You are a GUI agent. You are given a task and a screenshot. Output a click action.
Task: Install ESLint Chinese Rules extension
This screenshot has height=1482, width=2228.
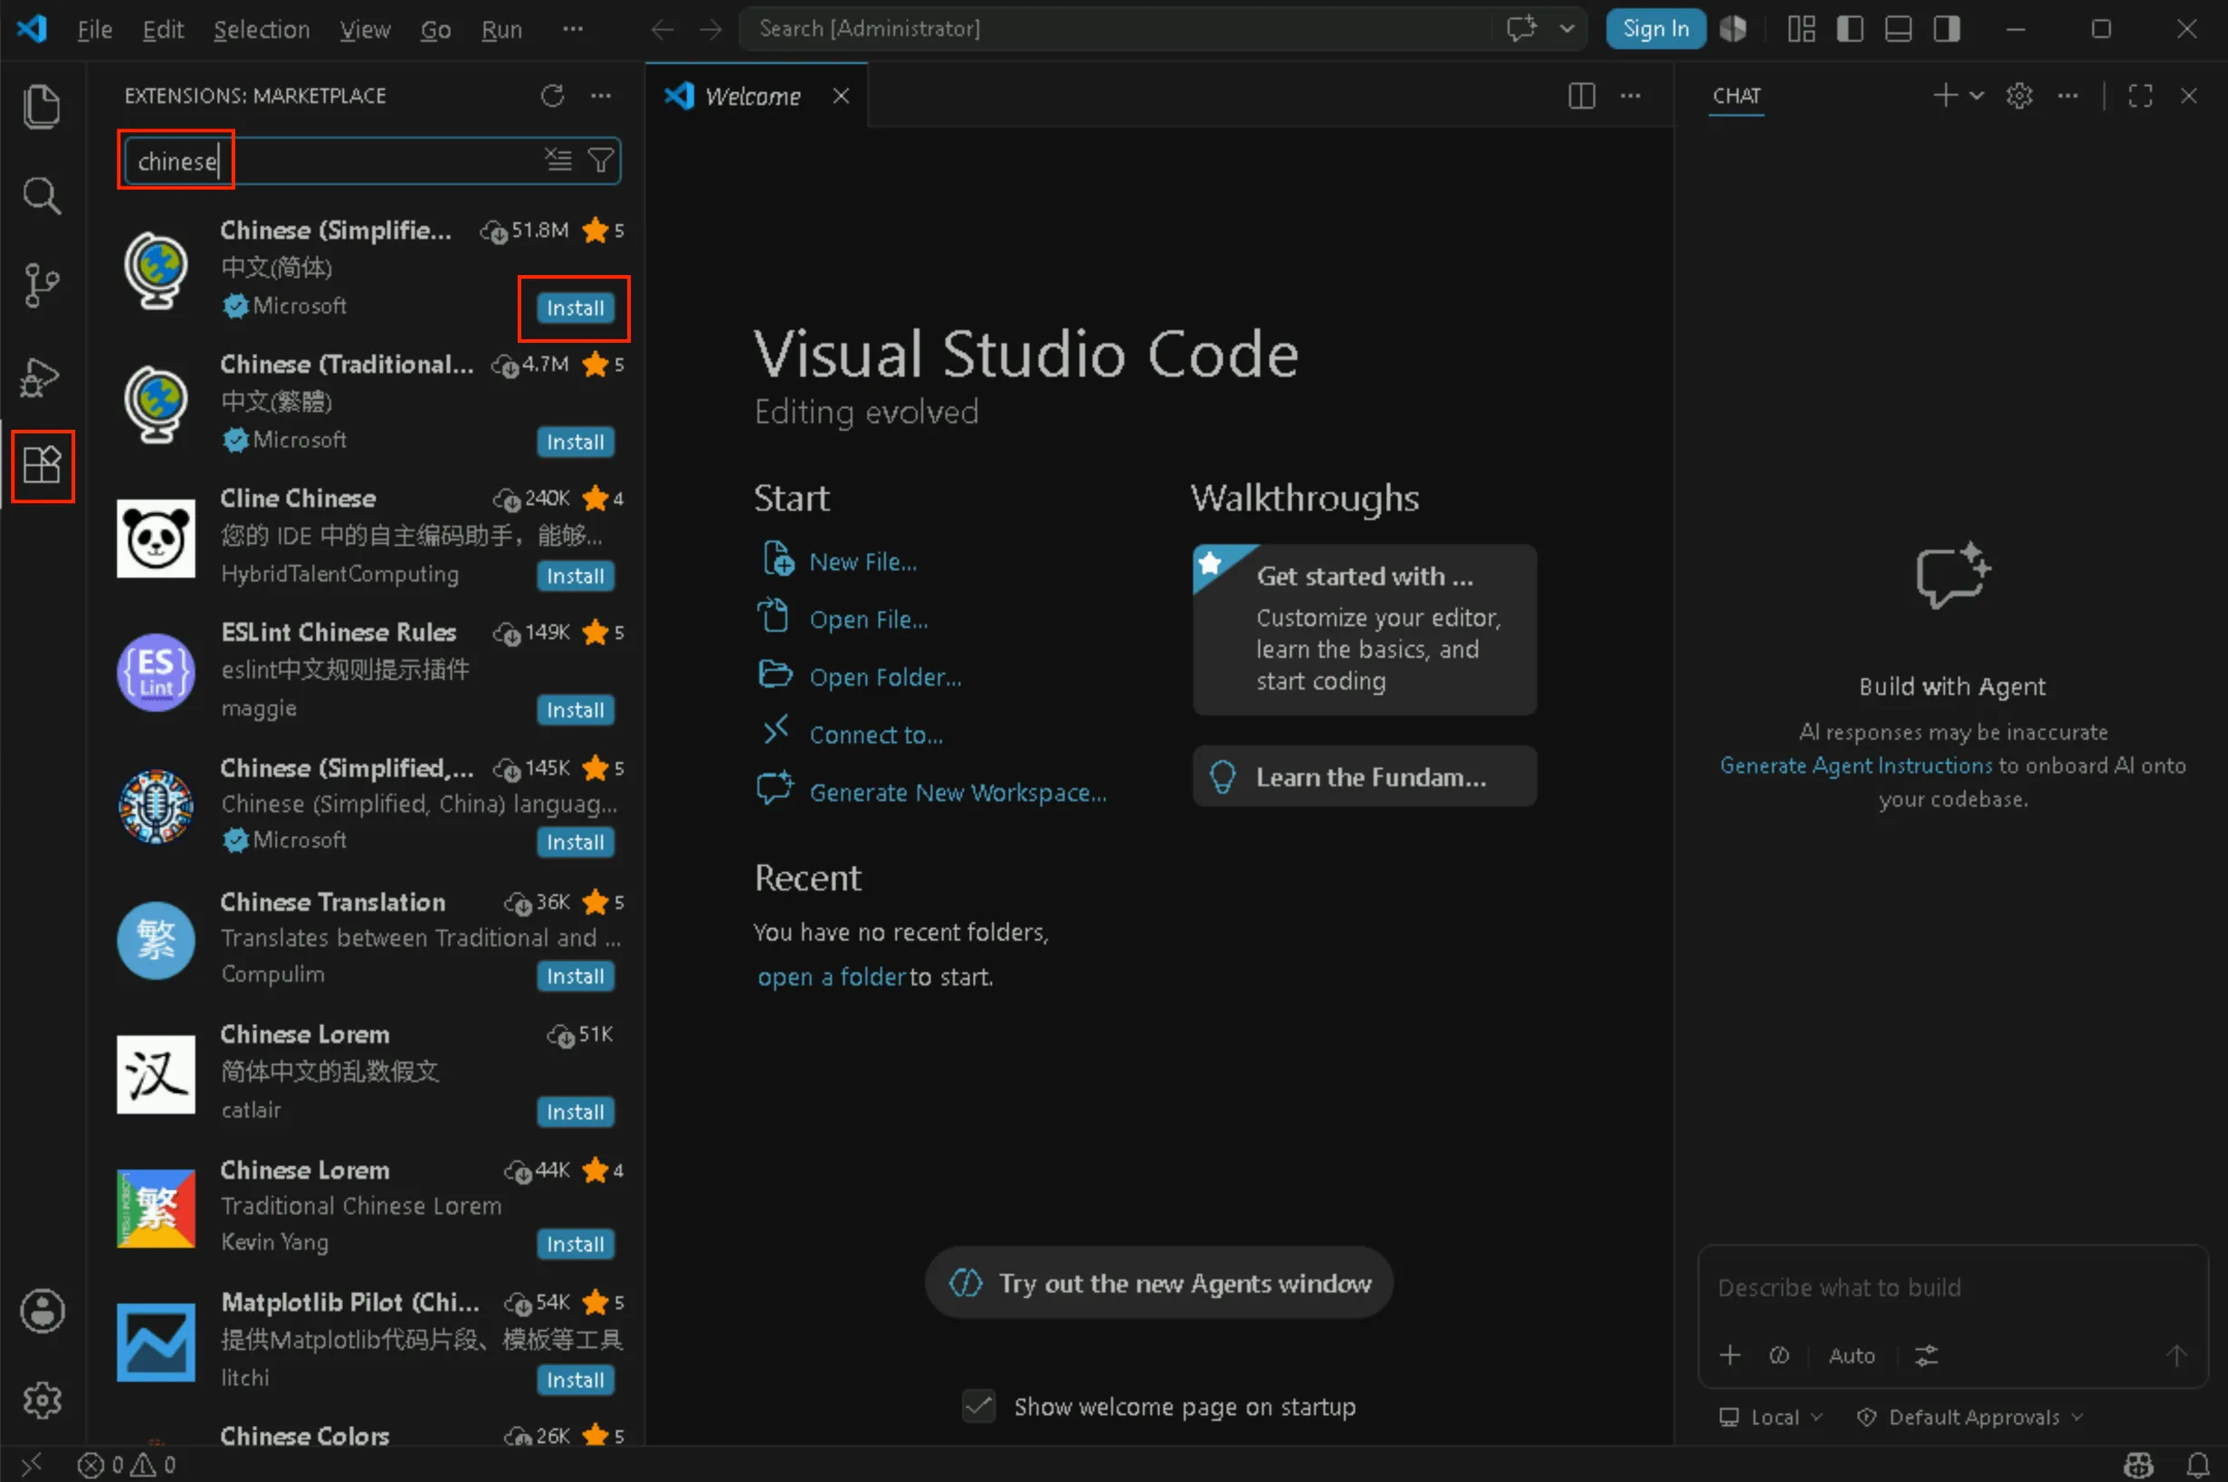coord(575,710)
